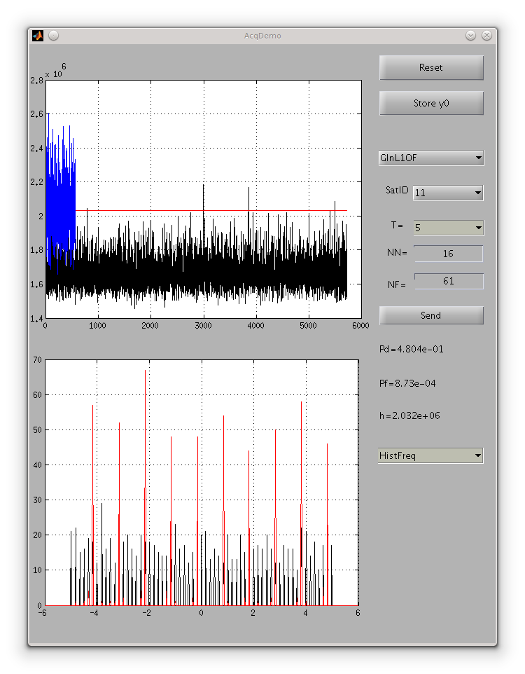Screen dimensions: 525x674
Task: Click the Pd=4.804e-01 text
Action: click(x=411, y=349)
